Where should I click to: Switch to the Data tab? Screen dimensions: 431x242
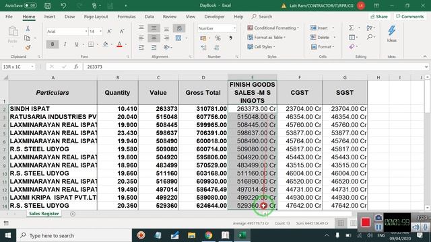(x=150, y=16)
